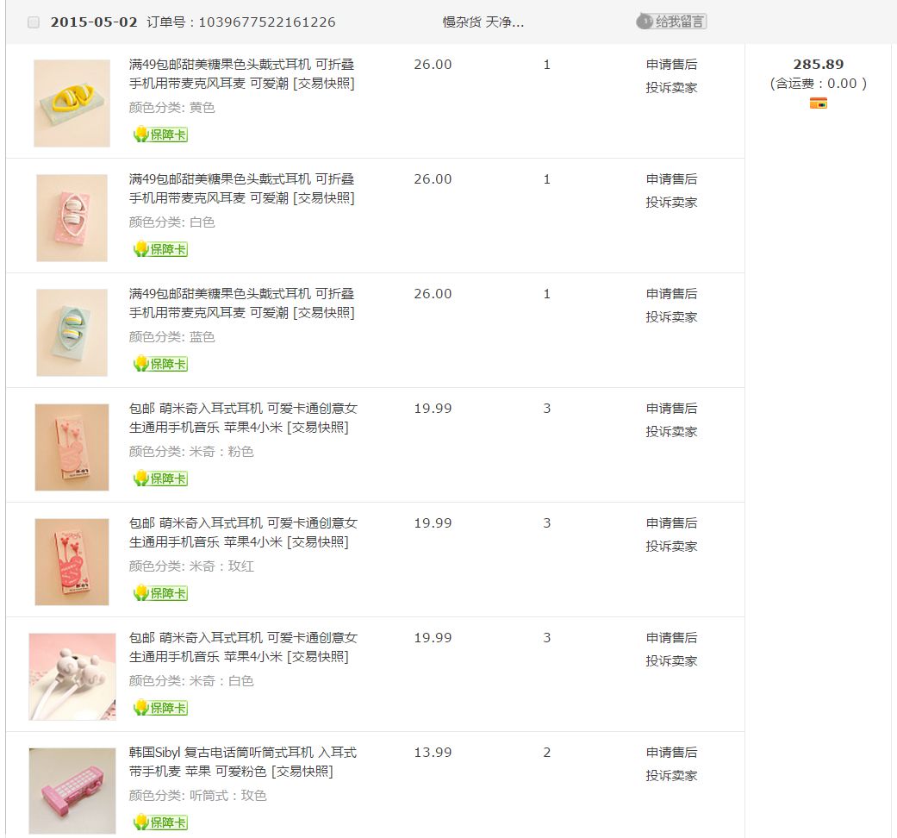Screen dimensions: 897x838
Task: Click the 给我留言 message icon
Action: point(671,22)
